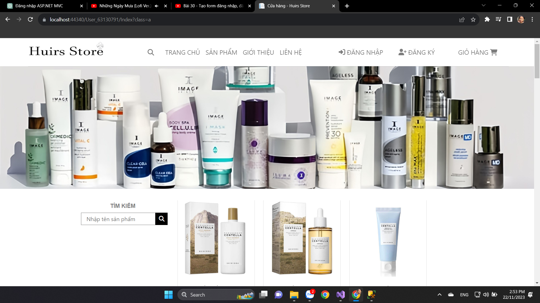
Task: Open Chrome three-dot menu
Action: [x=532, y=19]
